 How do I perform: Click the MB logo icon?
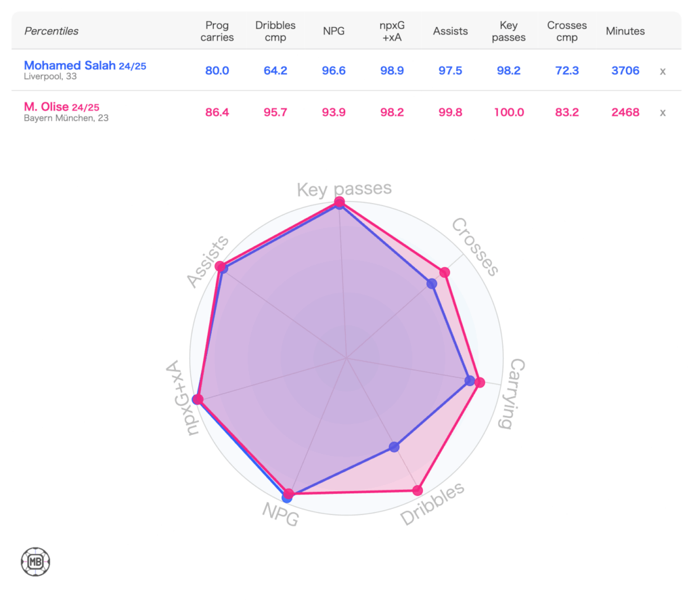(x=36, y=562)
